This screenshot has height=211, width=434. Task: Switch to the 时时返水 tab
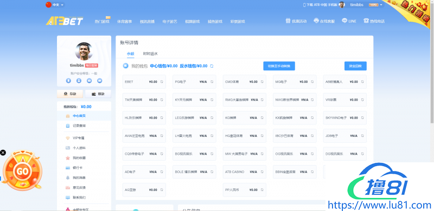point(150,54)
